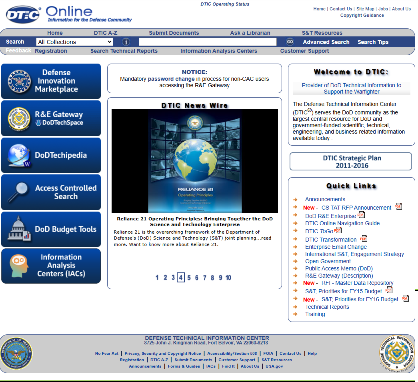
Task: Open the DoD Budget Tools tile
Action: tap(51, 229)
